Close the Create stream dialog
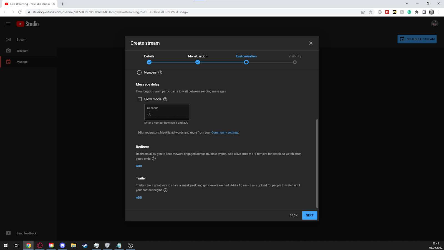The image size is (444, 250). coord(311,43)
